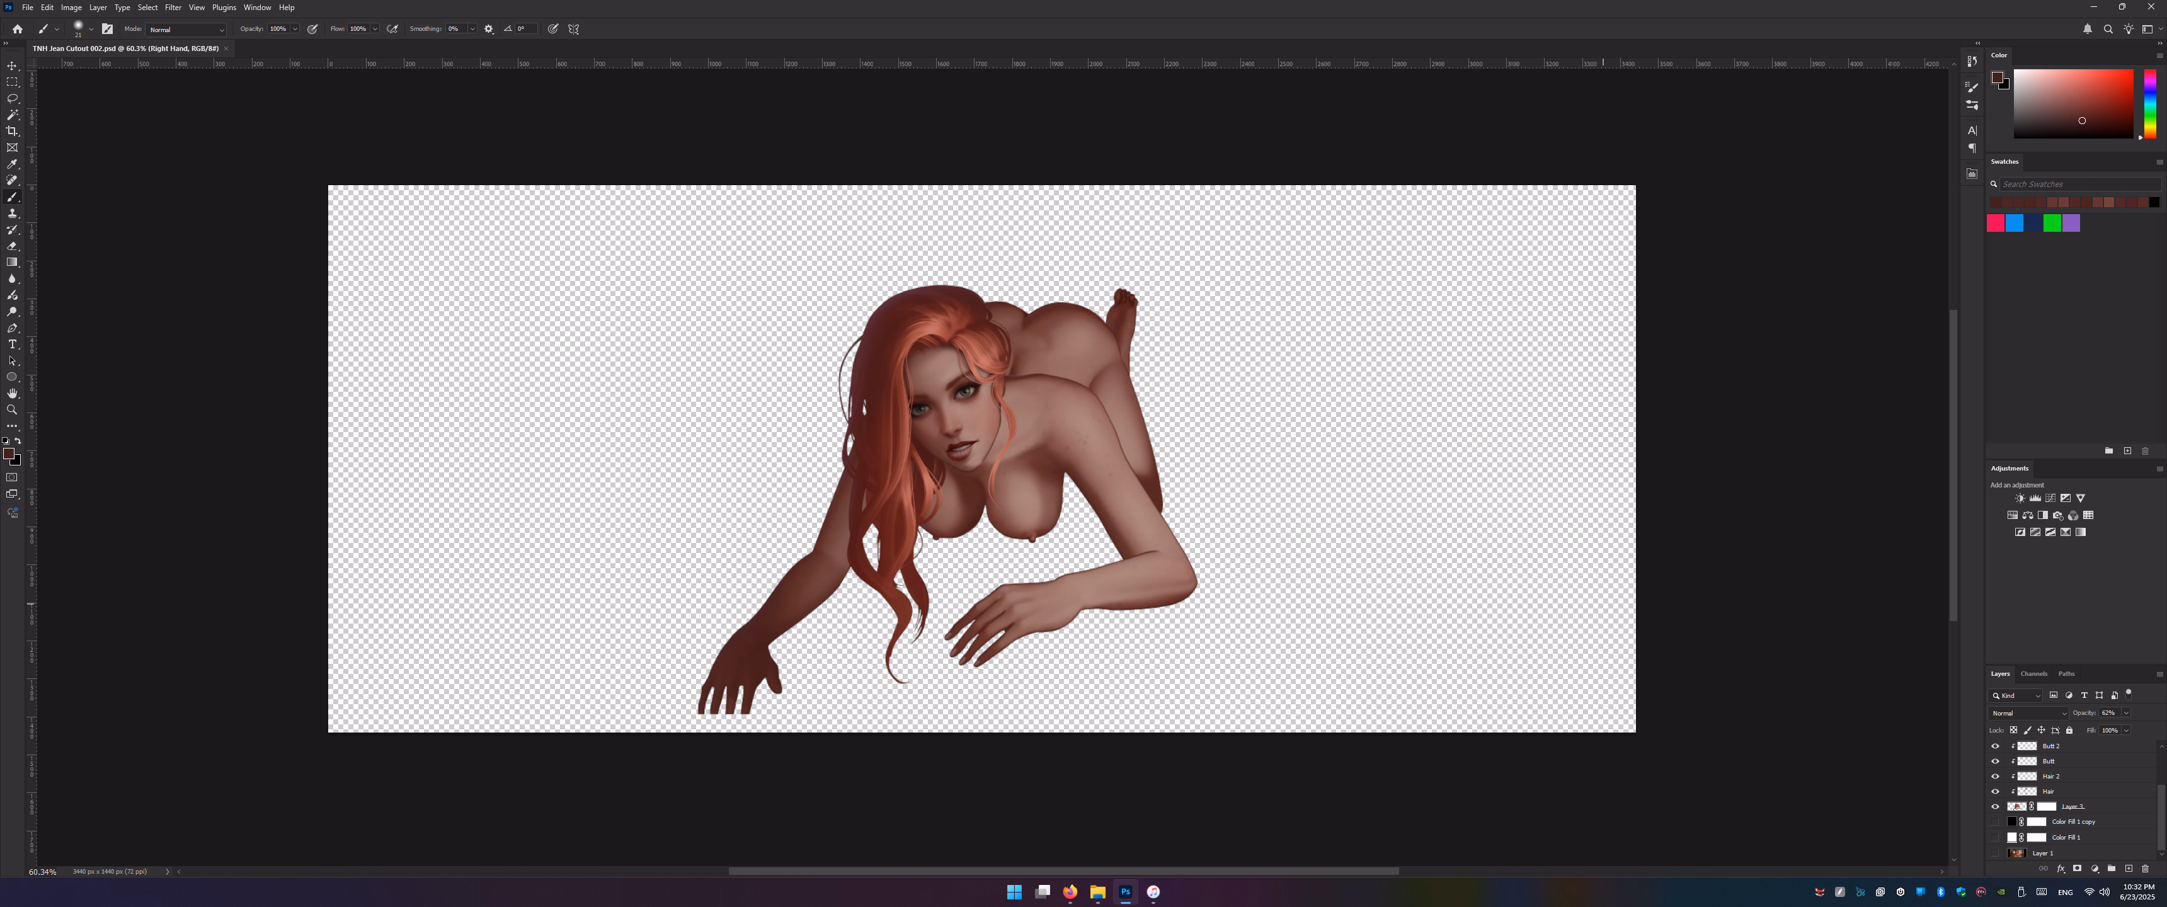Show the Color Fill 1 copy layer
Screen dimensions: 2167x907
pos(1994,821)
